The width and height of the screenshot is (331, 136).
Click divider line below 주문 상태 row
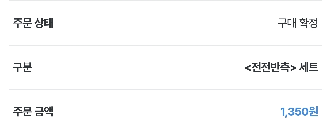pyautogui.click(x=165, y=45)
